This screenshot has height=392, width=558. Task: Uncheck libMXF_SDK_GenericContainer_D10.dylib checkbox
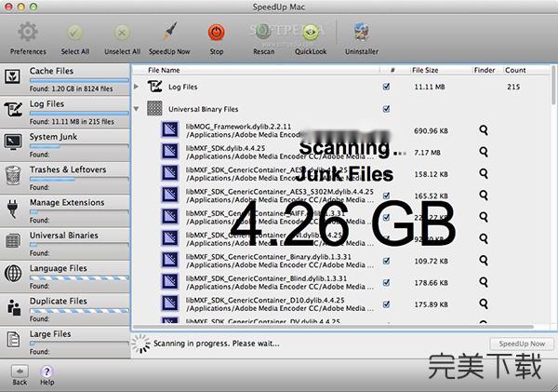(x=386, y=304)
